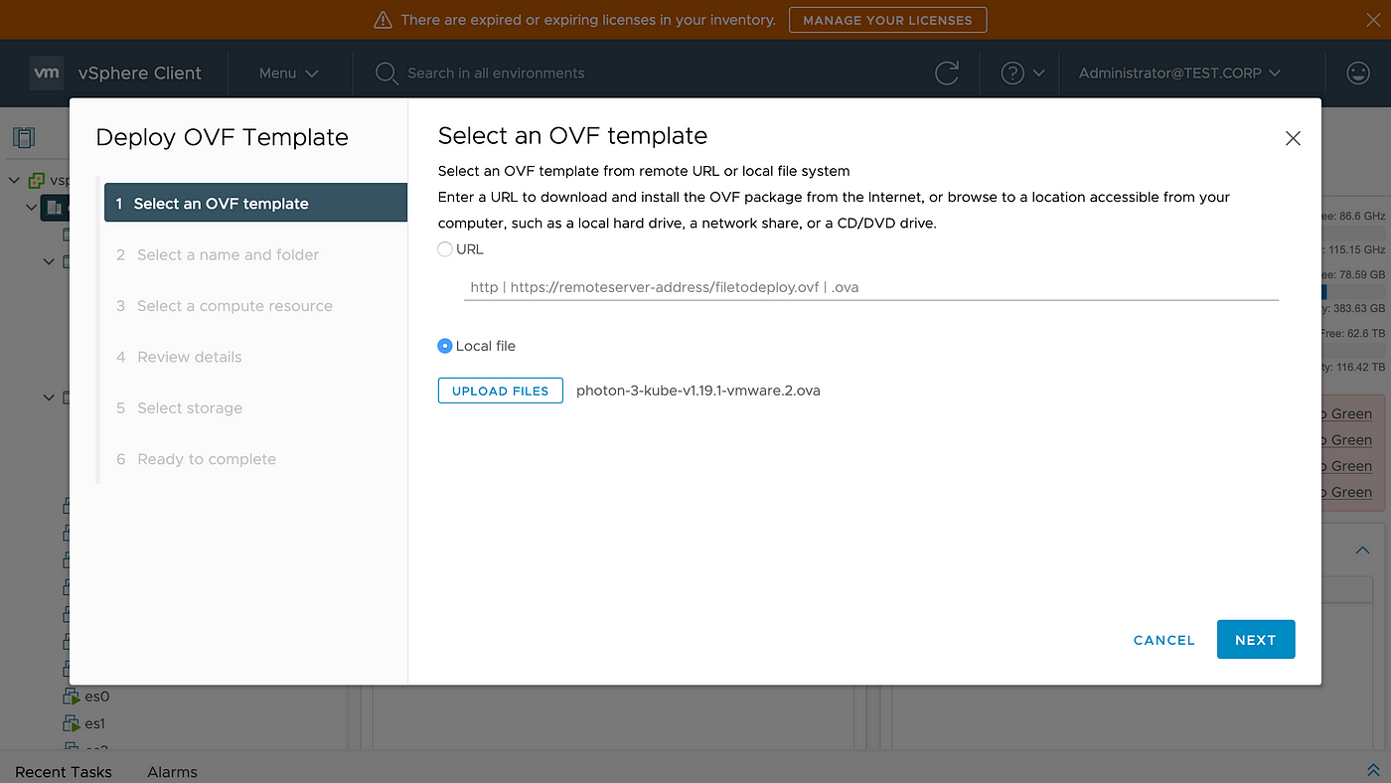
Task: Go to step 5 Select storage
Action: point(179,408)
